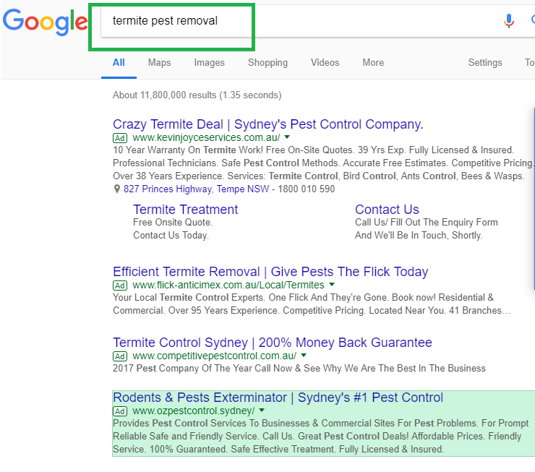The image size is (535, 472).
Task: Open the More search menu
Action: pos(373,63)
